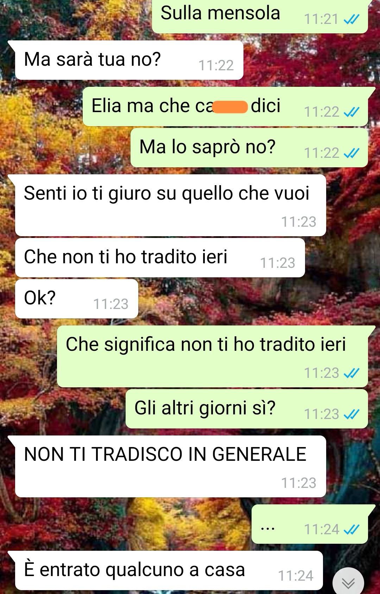Tap read ticks on 'Che significa non ti ho tradito ieri'
The image size is (380, 594).
pyautogui.click(x=351, y=373)
